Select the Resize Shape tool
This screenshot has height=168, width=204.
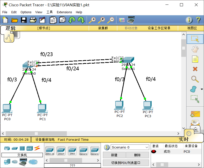point(195,99)
